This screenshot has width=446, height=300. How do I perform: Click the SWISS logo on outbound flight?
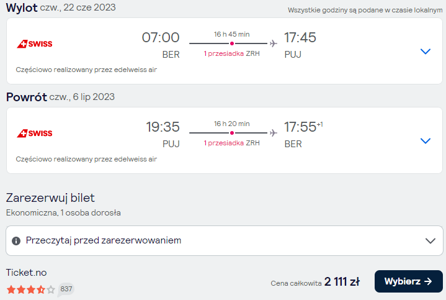pyautogui.click(x=34, y=44)
